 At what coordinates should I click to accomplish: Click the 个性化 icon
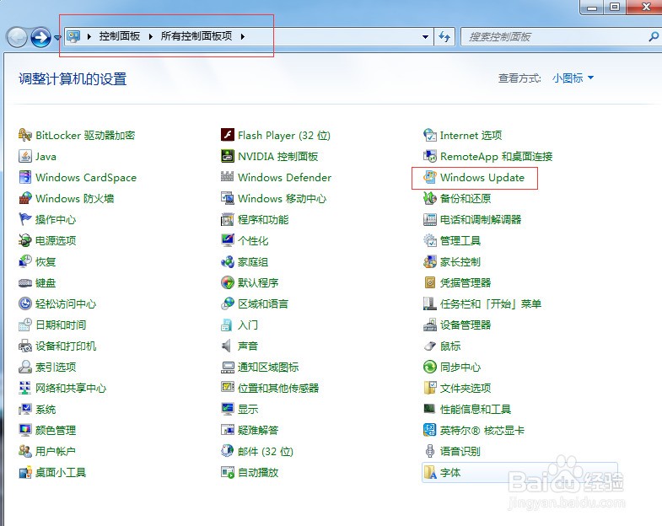228,240
